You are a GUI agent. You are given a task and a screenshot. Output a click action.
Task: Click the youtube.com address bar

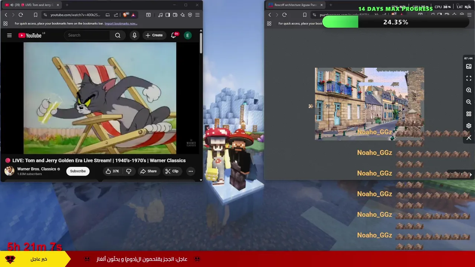[75, 15]
